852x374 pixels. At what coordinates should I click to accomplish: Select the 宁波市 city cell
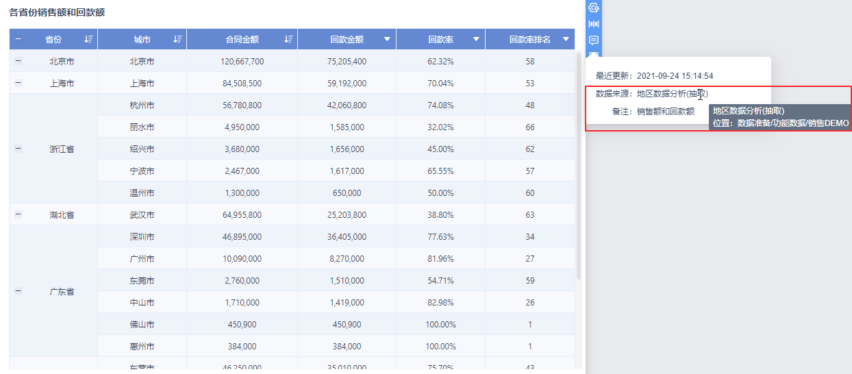click(x=142, y=171)
